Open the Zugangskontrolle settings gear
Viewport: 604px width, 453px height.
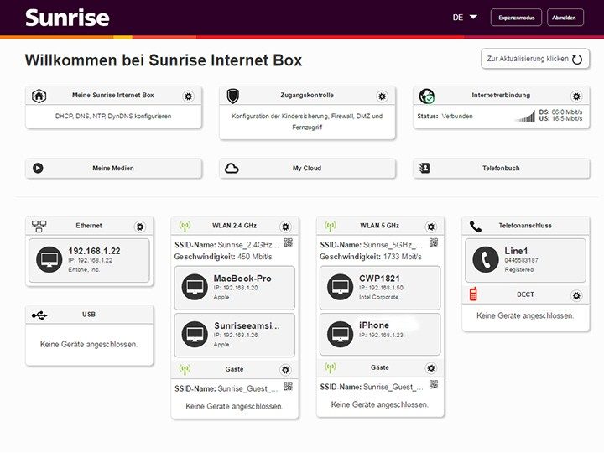click(383, 96)
